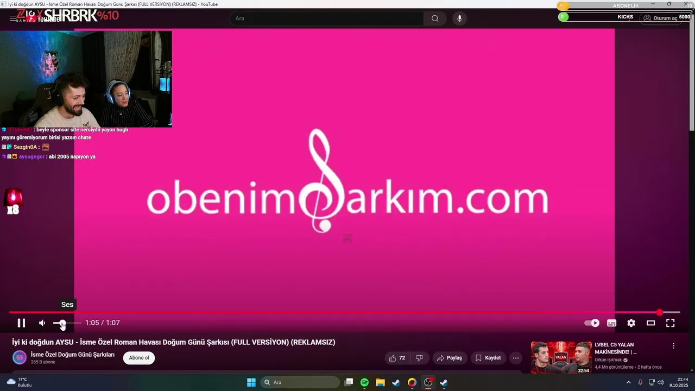Click the webcam overlay in top-left
695x391 pixels.
(86, 79)
